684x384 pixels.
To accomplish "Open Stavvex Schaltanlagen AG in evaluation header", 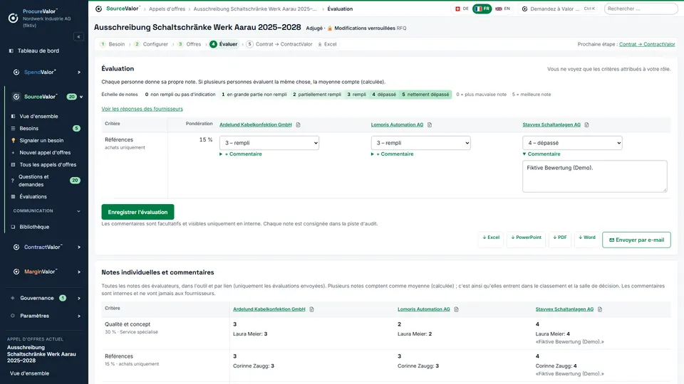I will coord(551,125).
